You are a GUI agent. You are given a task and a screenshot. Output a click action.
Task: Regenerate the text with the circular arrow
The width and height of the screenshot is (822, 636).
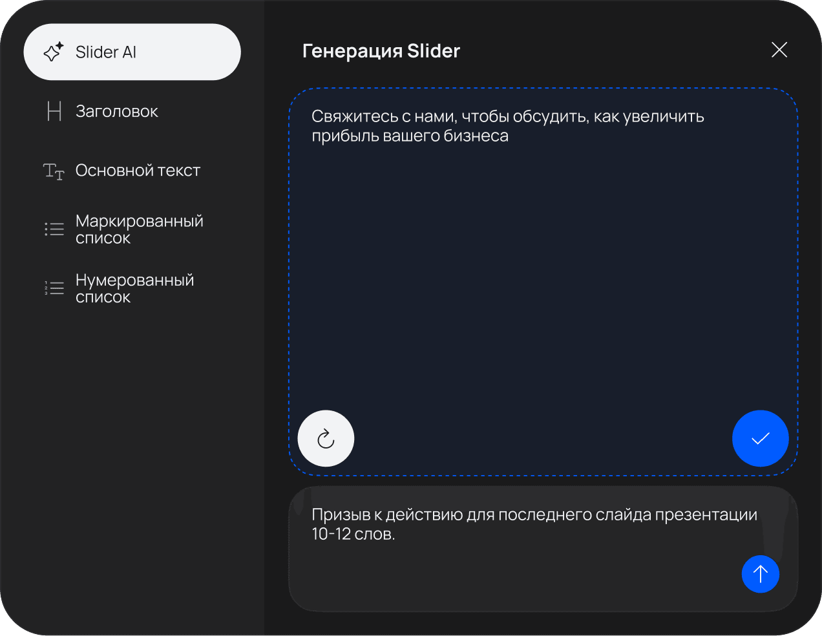326,438
